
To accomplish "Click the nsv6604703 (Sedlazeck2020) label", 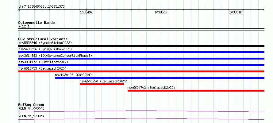I will [151, 88].
